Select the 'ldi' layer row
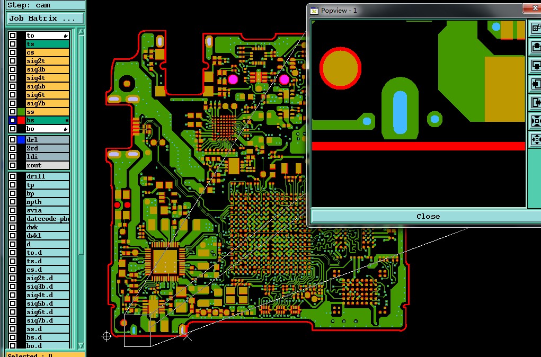 (48, 157)
